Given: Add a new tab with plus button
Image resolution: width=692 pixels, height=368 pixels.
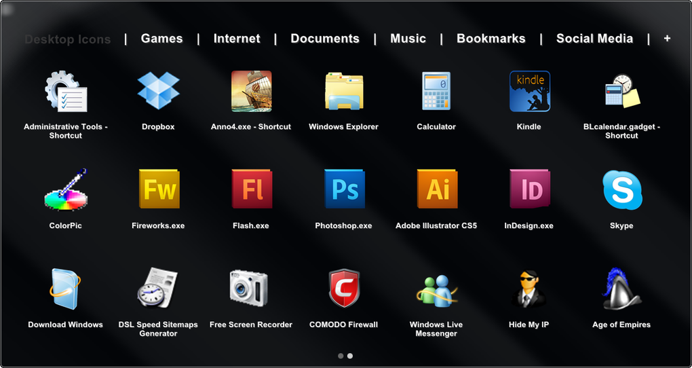Looking at the screenshot, I should 668,39.
